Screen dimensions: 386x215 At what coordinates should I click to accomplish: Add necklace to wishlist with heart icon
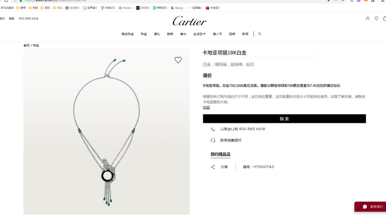click(178, 60)
